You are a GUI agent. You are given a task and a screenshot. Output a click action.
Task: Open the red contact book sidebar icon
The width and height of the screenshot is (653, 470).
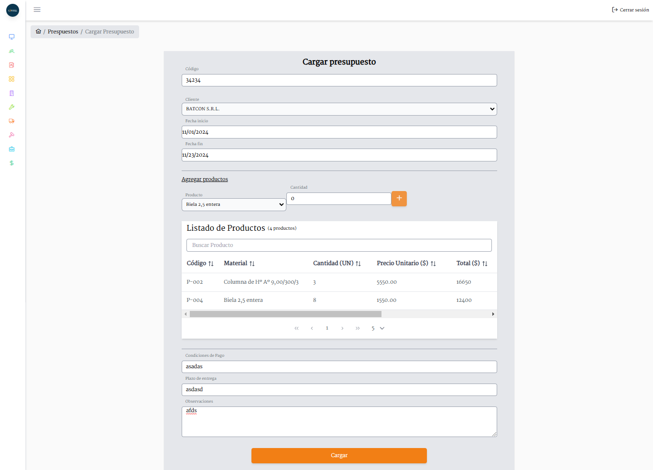[11, 65]
